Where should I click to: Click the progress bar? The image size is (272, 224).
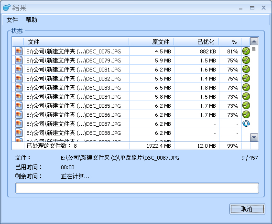point(137,188)
